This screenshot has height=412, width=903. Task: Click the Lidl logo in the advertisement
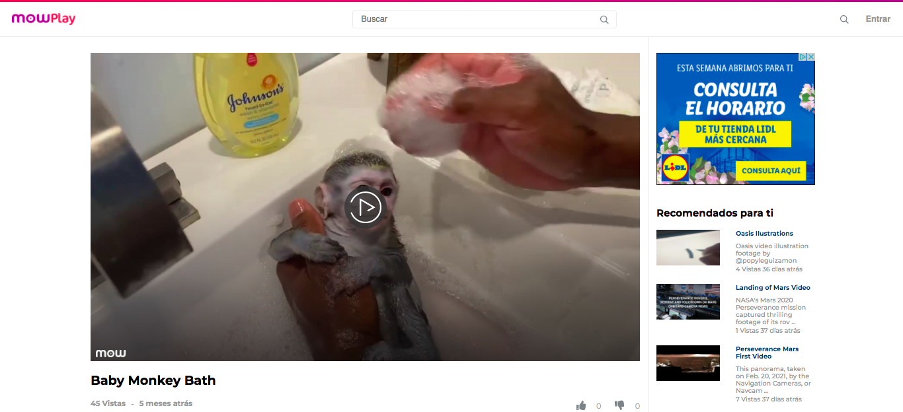tap(675, 168)
